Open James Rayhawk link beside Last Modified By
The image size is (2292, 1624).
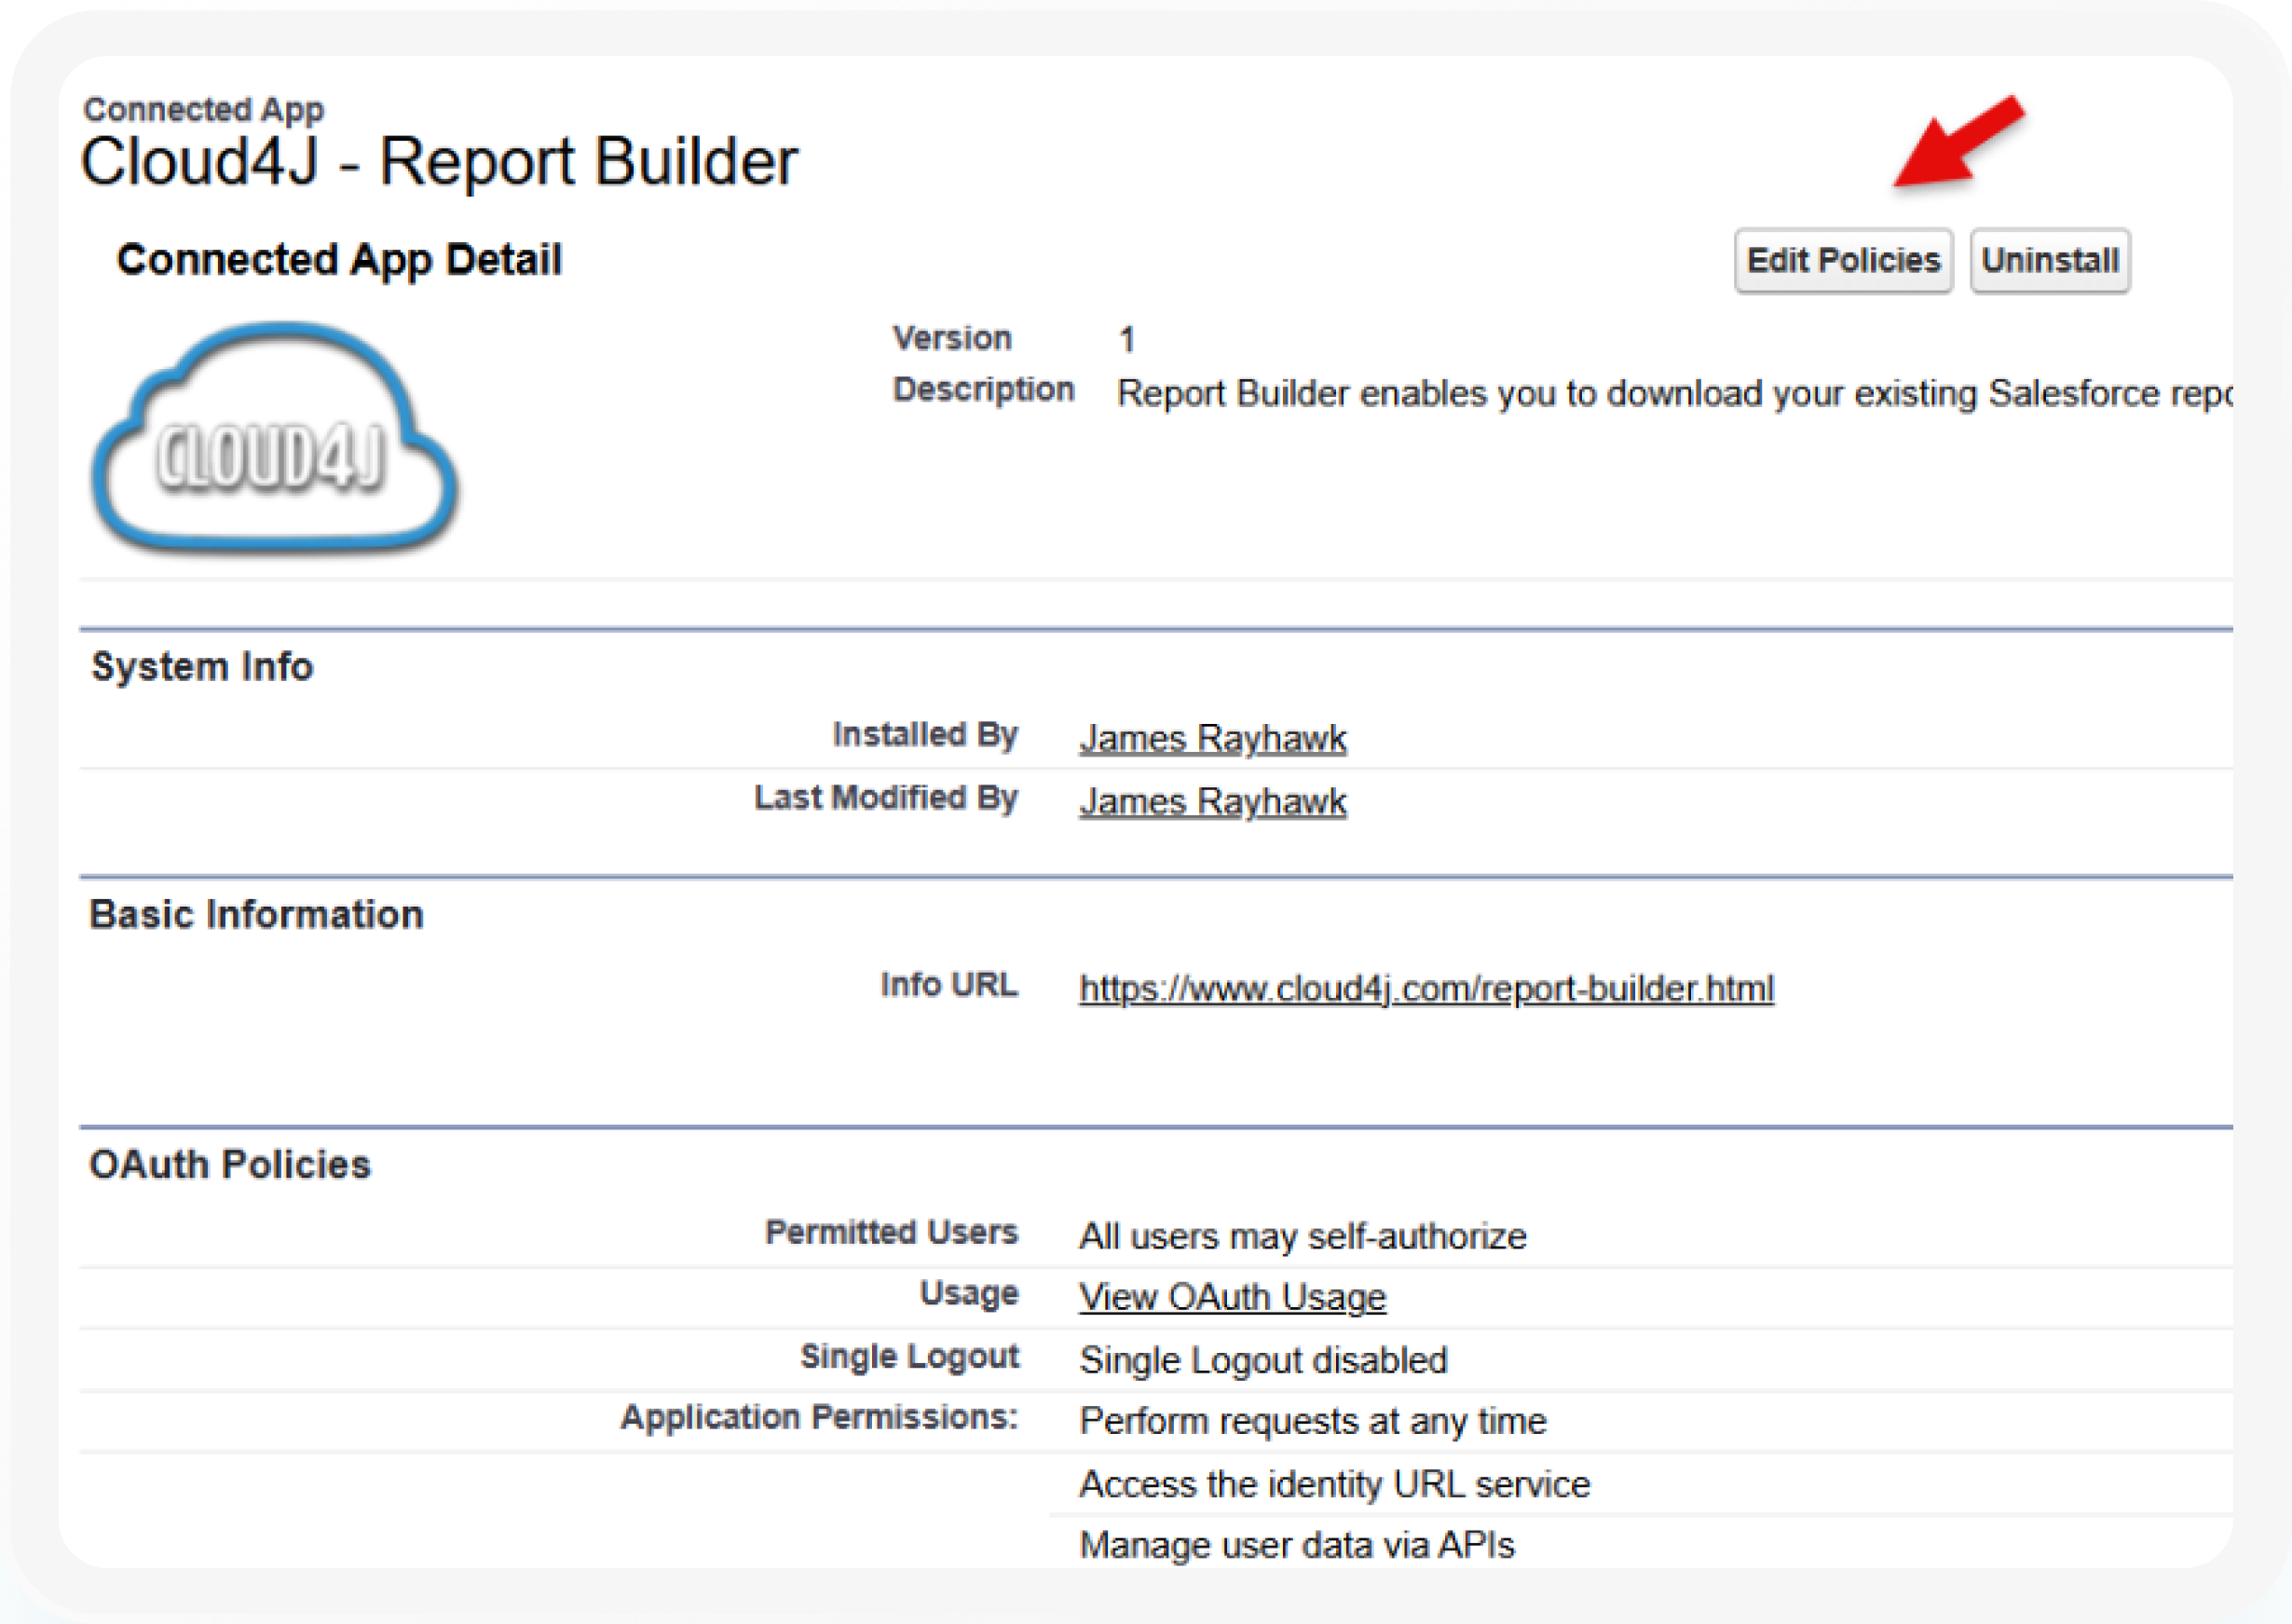(x=1213, y=801)
